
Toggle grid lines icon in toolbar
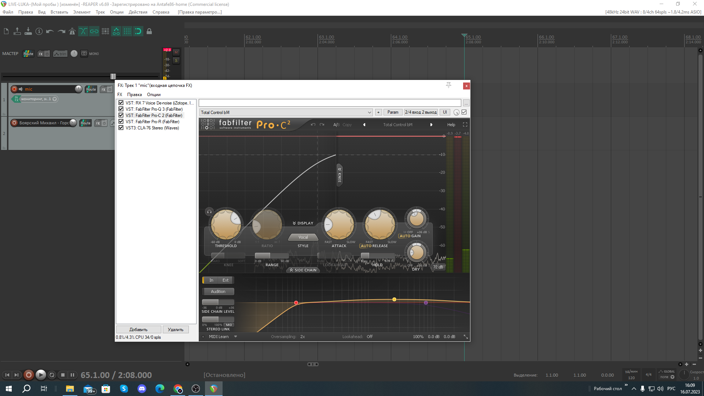tap(127, 32)
